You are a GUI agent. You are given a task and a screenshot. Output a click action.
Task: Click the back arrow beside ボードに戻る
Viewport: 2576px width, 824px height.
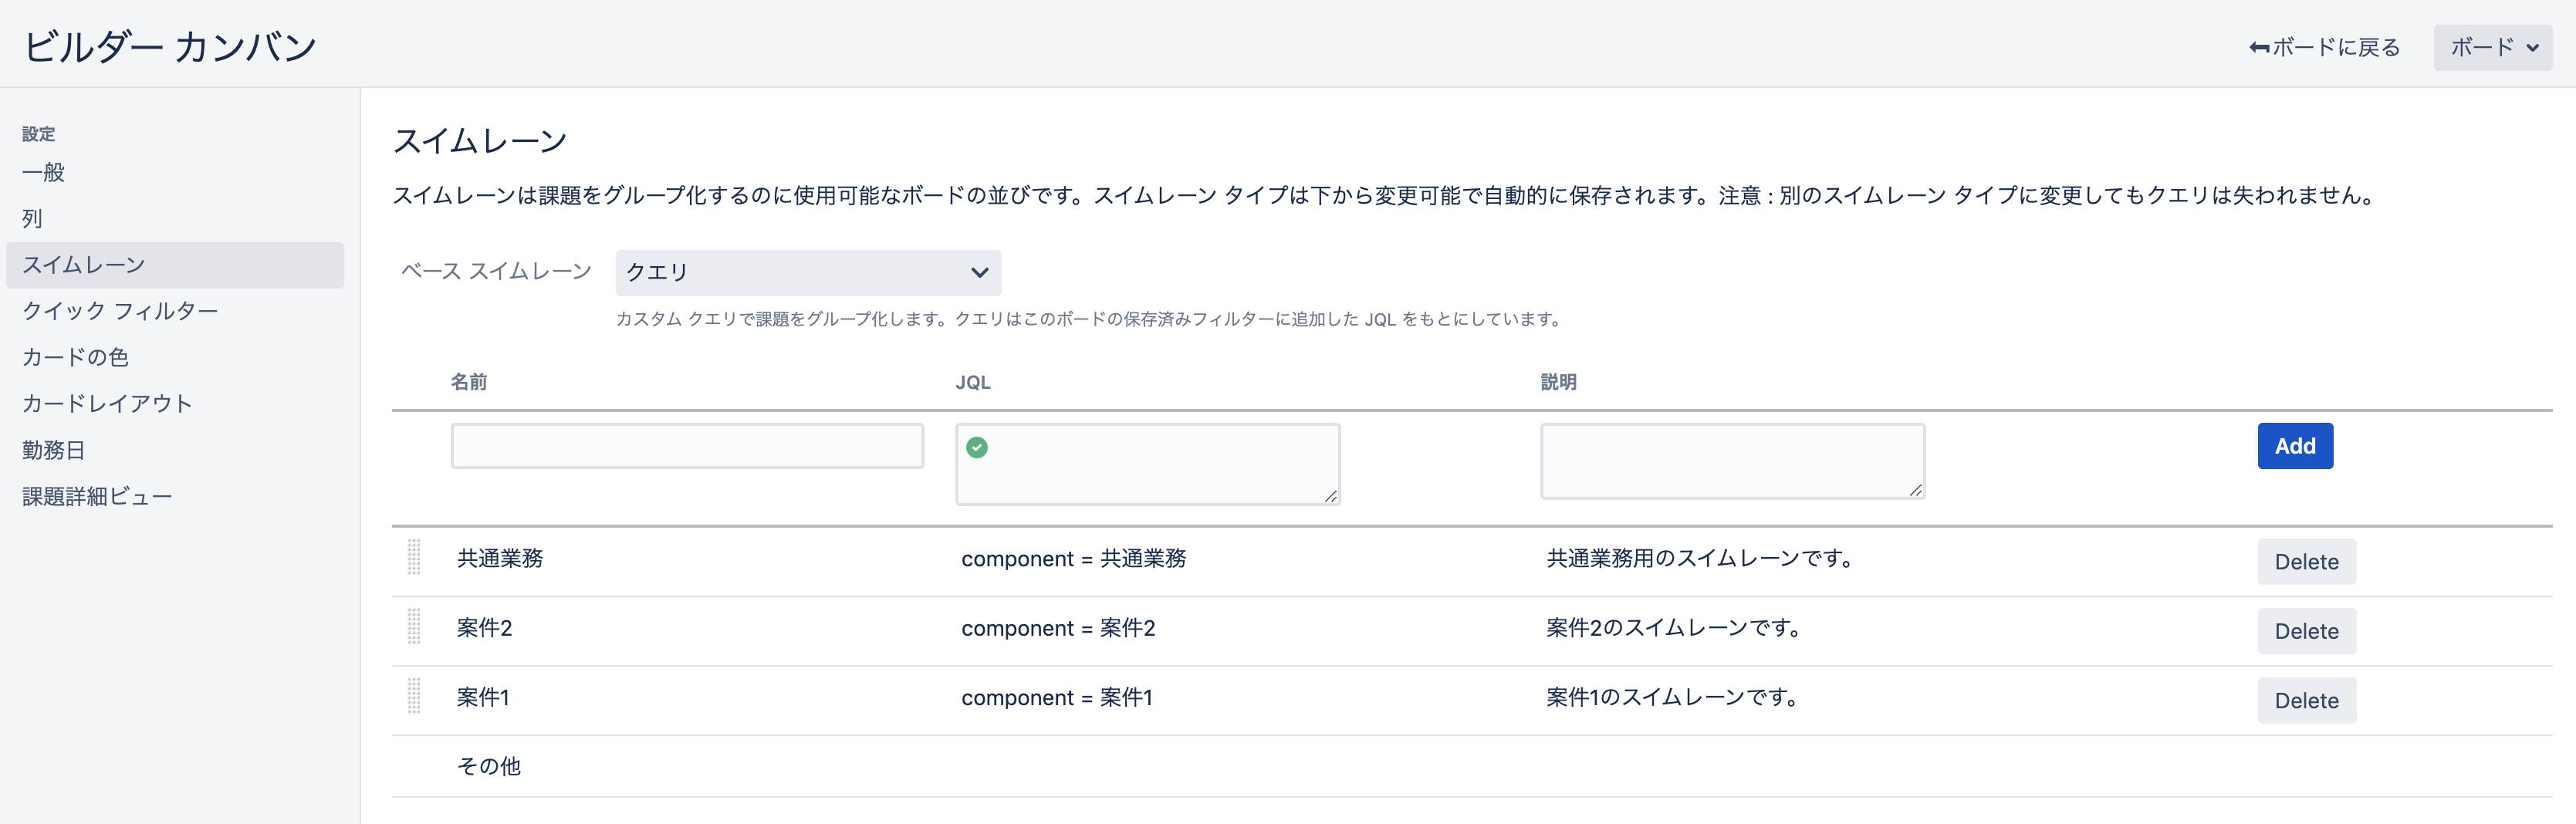[x=2259, y=47]
